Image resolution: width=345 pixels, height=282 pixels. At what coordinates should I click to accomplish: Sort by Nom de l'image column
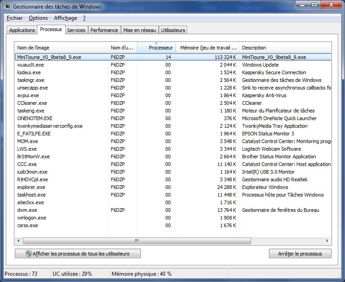(x=62, y=48)
